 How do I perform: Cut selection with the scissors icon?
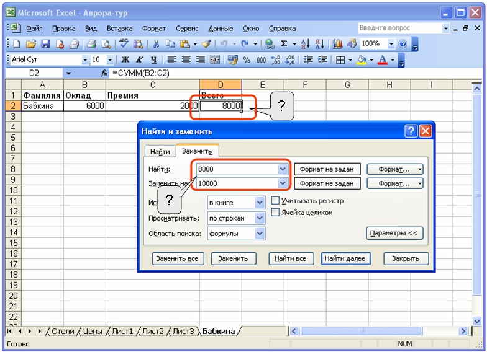tap(156, 44)
